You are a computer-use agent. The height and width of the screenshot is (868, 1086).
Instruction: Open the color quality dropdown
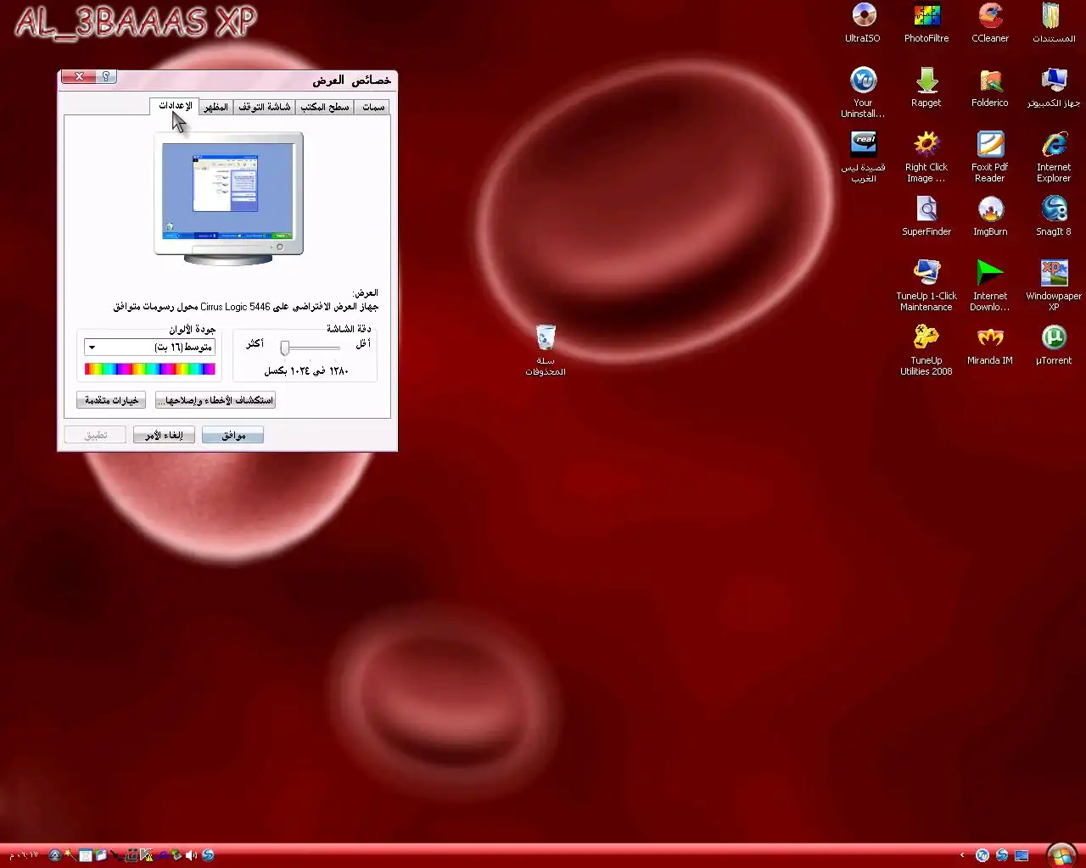click(x=149, y=347)
